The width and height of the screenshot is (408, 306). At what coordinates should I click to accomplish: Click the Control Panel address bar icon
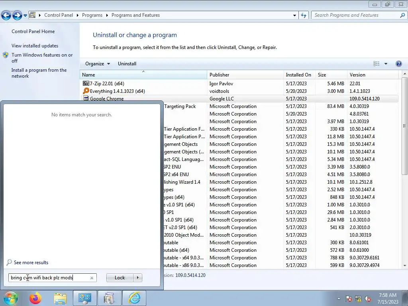33,15
